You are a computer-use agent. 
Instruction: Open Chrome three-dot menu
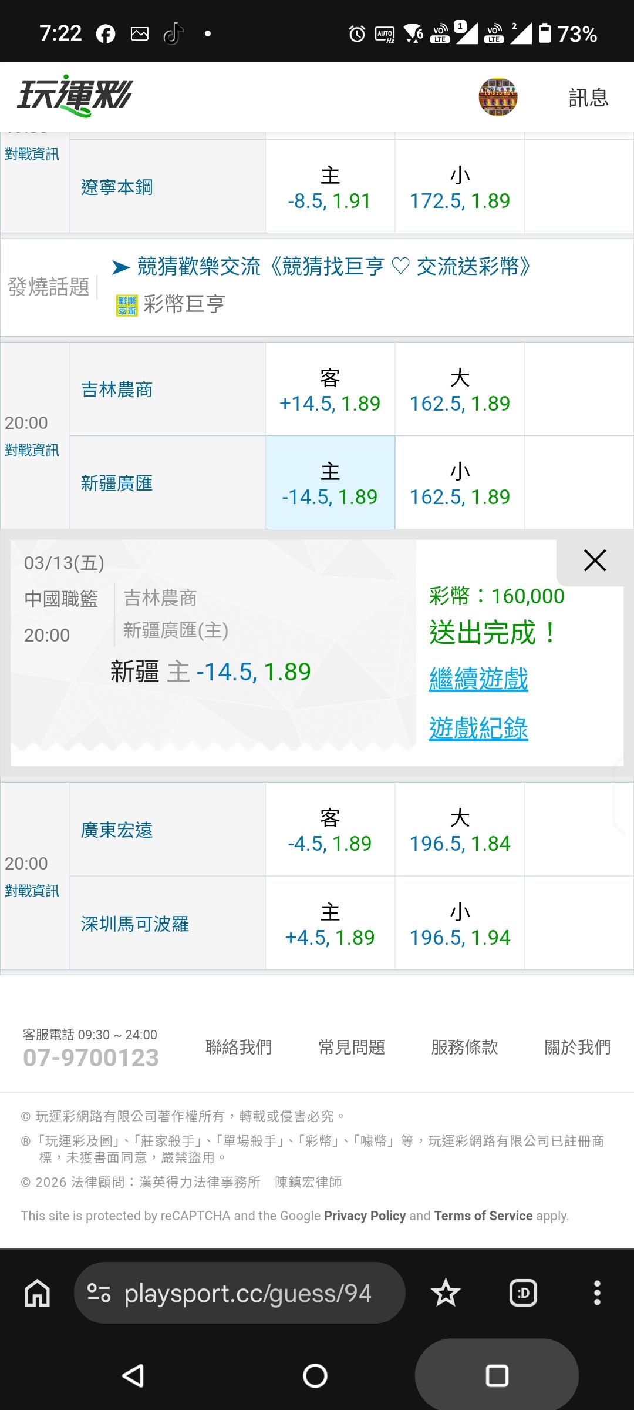point(597,1293)
